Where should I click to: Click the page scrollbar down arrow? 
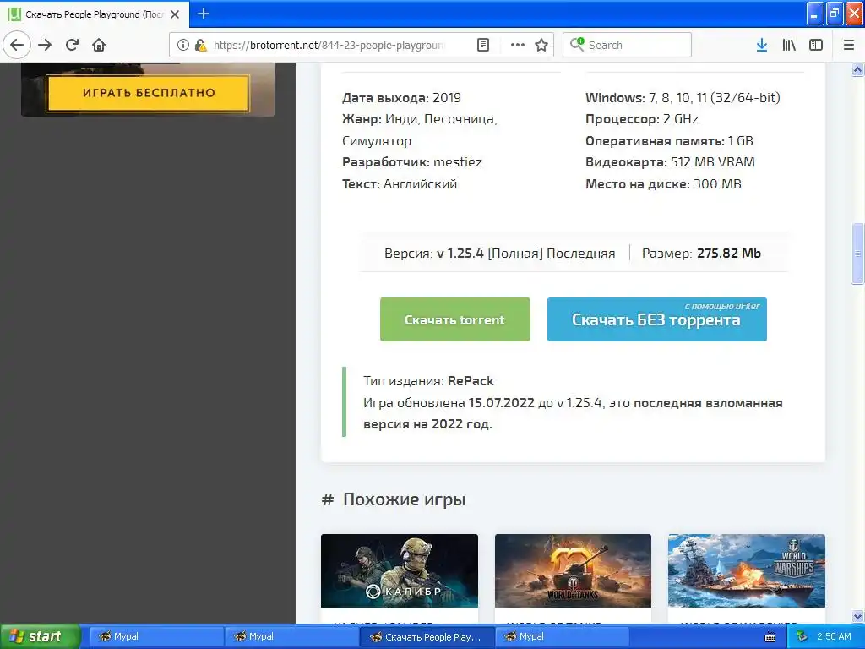pos(858,616)
